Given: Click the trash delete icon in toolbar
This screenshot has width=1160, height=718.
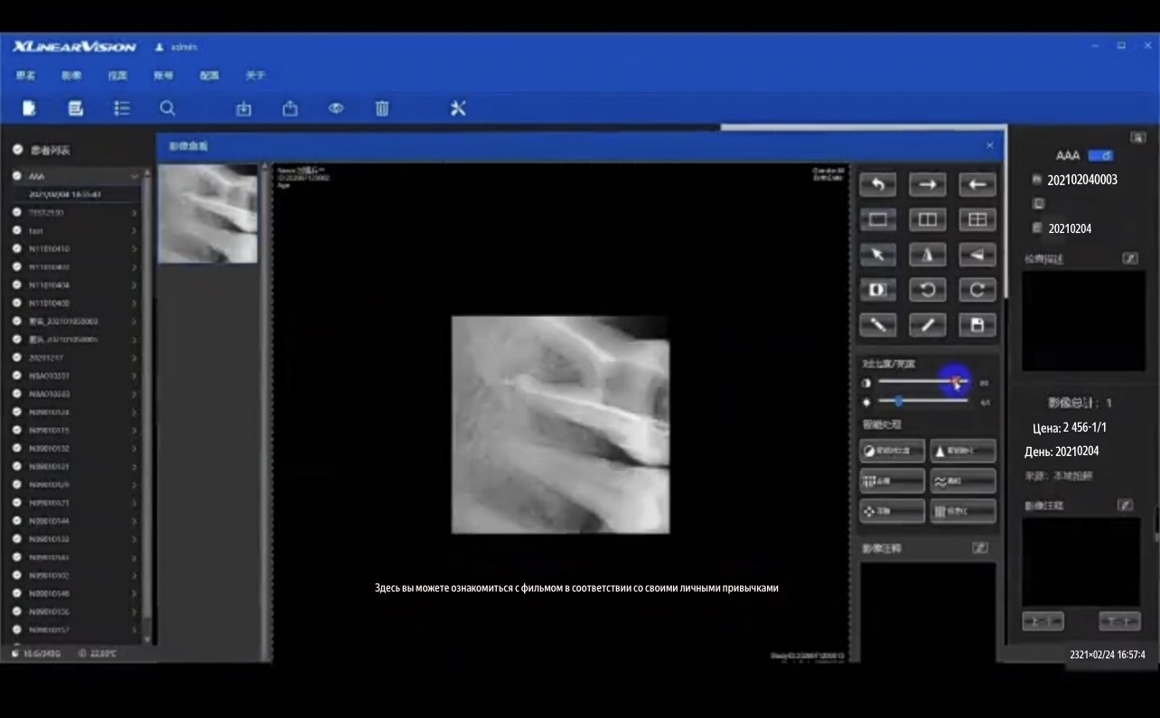Looking at the screenshot, I should (382, 108).
